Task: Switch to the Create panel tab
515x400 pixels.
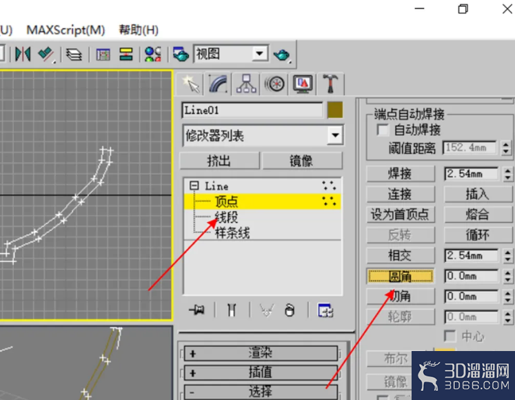Action: click(191, 84)
